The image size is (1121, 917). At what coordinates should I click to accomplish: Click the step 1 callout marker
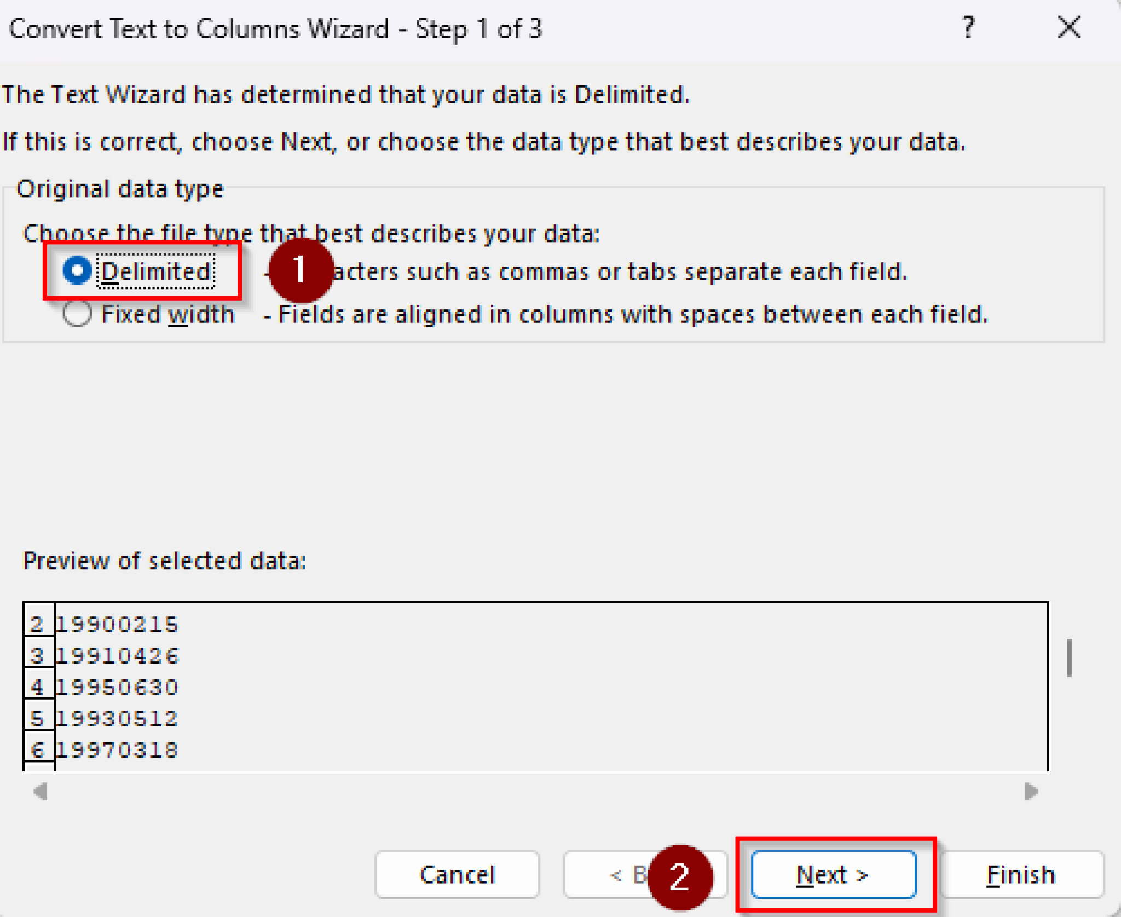coord(301,270)
